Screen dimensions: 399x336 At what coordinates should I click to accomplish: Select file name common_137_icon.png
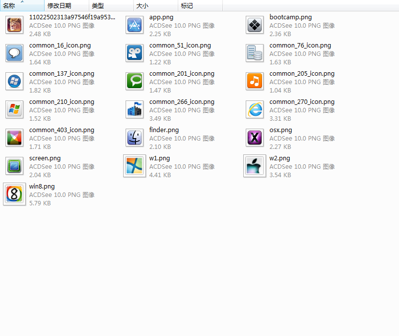pyautogui.click(x=62, y=74)
